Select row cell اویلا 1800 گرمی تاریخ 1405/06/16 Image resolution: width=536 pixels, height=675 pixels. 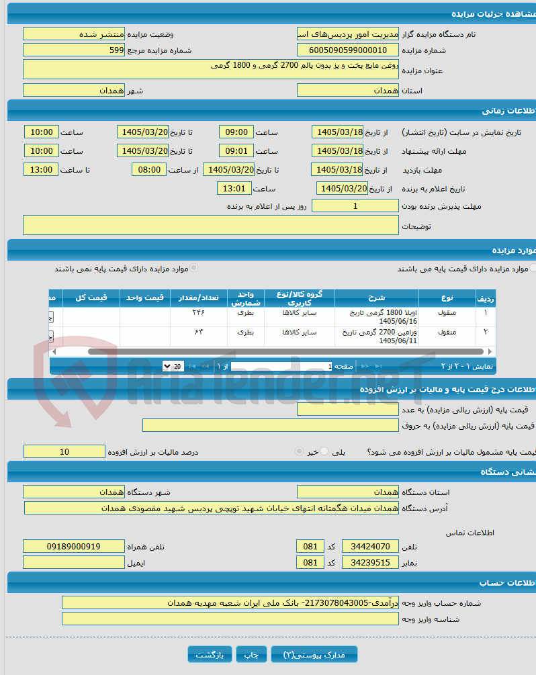pyautogui.click(x=377, y=317)
